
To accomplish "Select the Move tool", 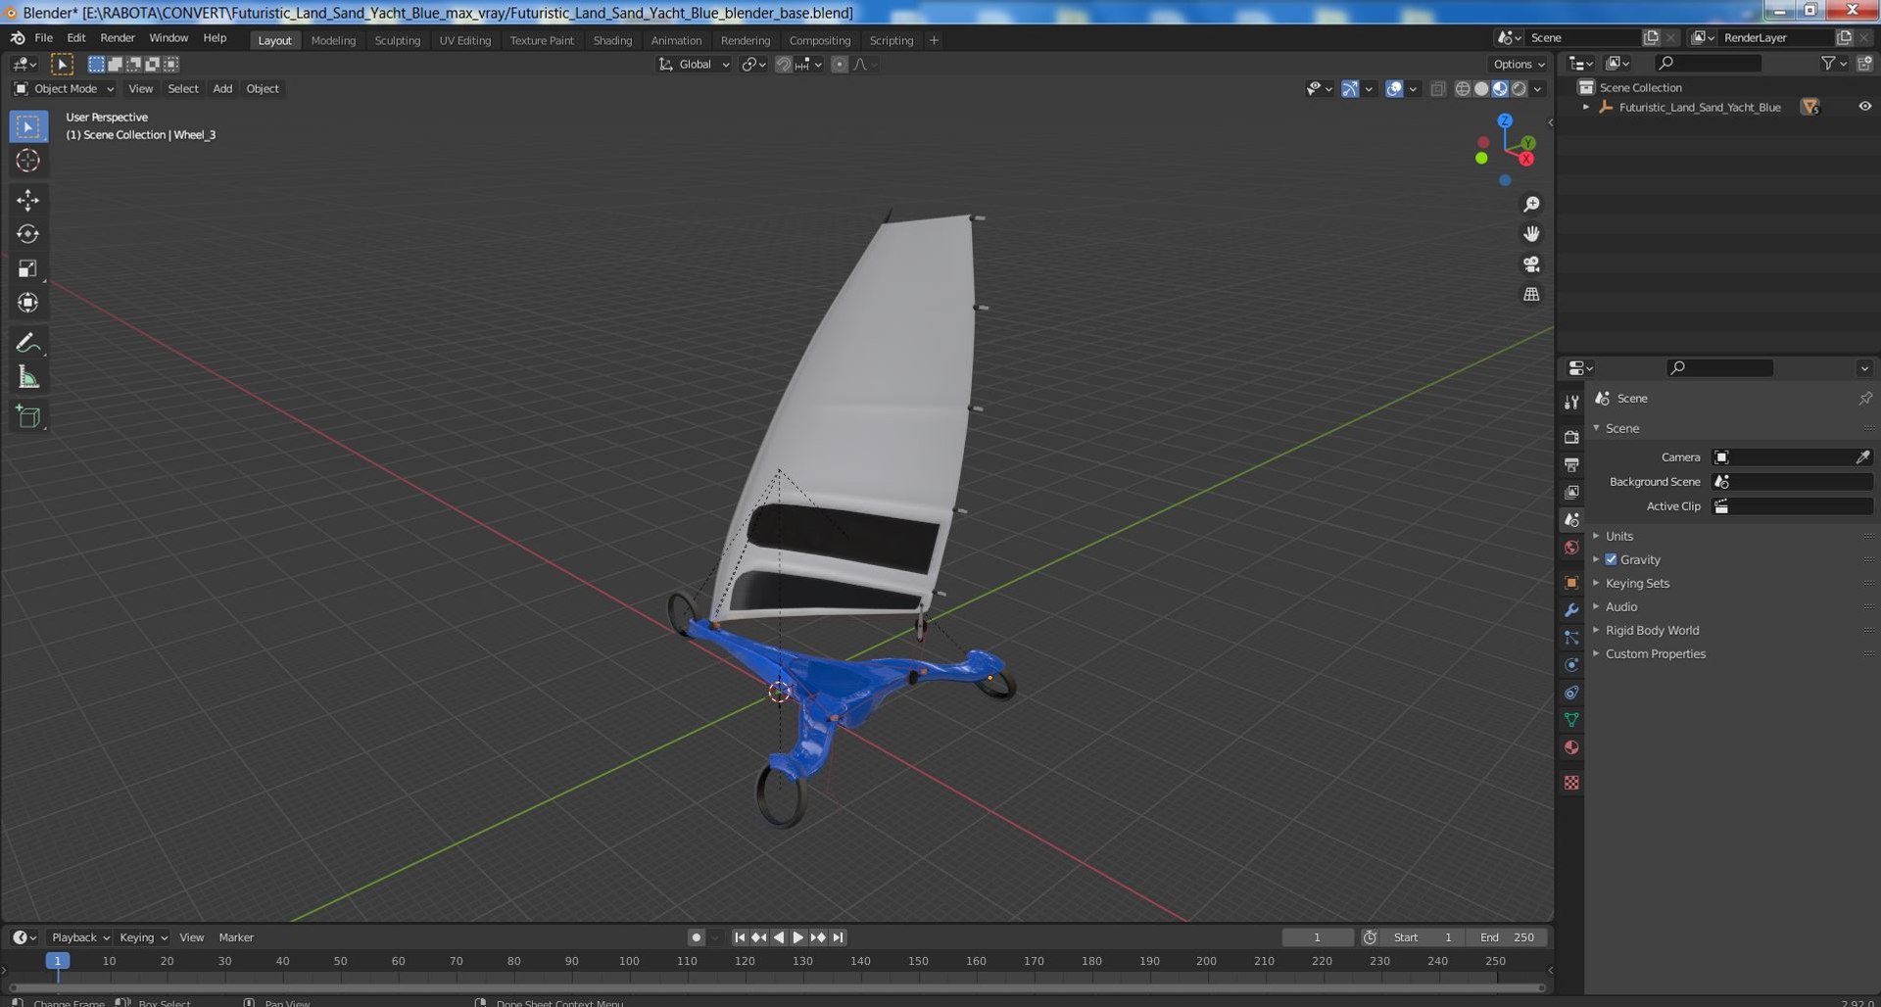I will 28,200.
